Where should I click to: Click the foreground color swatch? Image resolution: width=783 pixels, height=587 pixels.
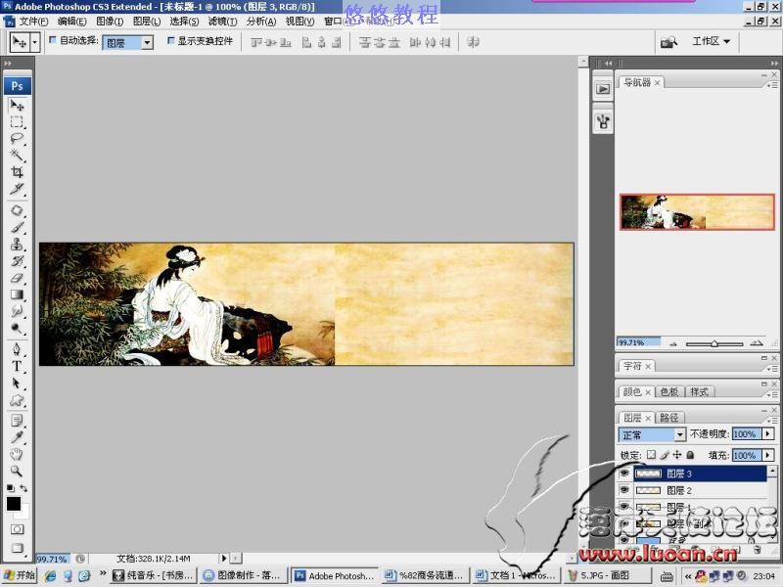(x=14, y=504)
